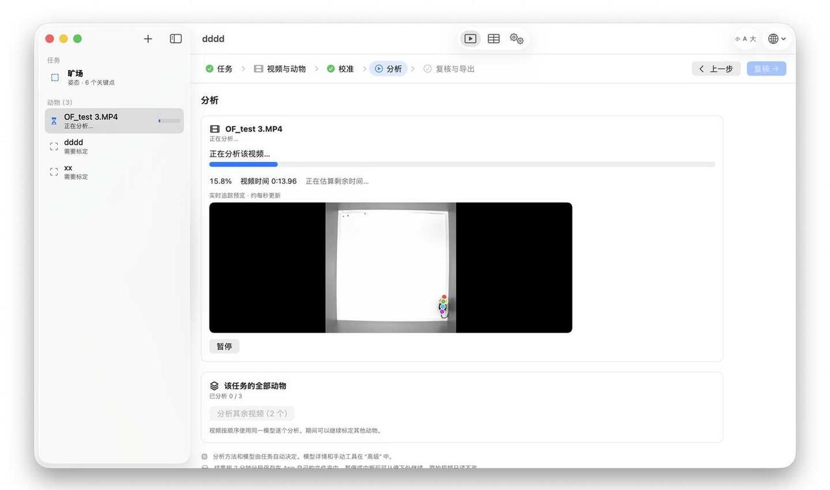Click the 分析其余视频 (2 个) button
This screenshot has width=830, height=490.
(x=252, y=414)
